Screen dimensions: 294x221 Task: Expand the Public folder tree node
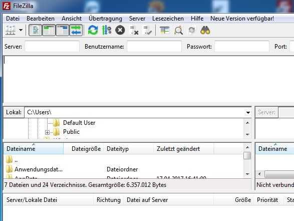(x=47, y=132)
